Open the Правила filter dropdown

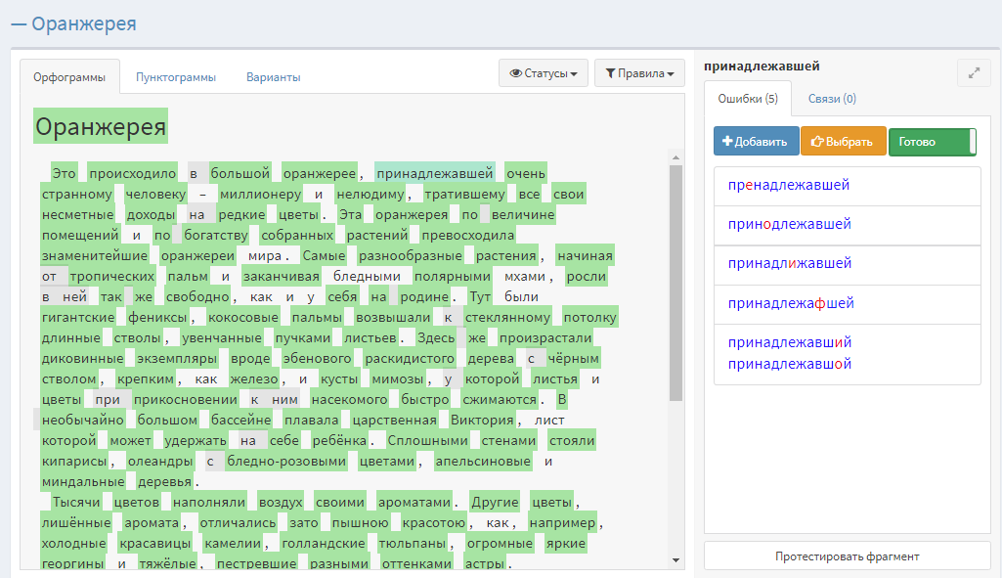[639, 73]
